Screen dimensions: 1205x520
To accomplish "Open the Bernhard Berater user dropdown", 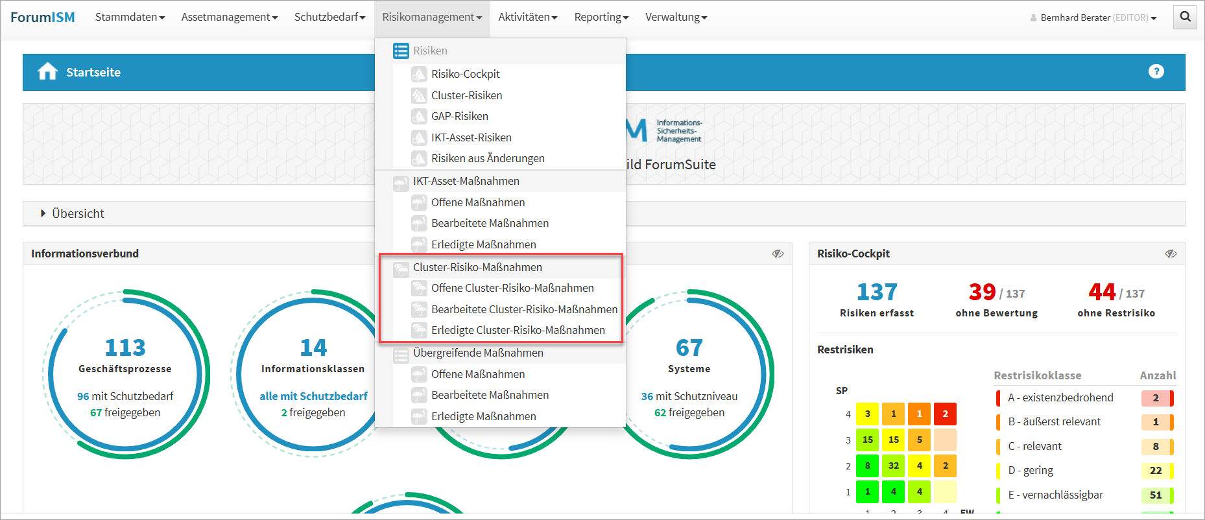I will pos(1093,18).
